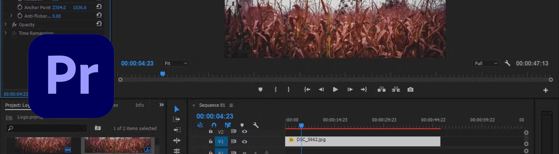Step forward one frame
The height and width of the screenshot is (154, 559).
[350, 89]
